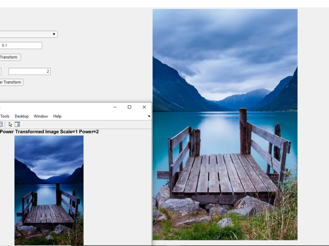Select the input field containing 0.1

21,45
